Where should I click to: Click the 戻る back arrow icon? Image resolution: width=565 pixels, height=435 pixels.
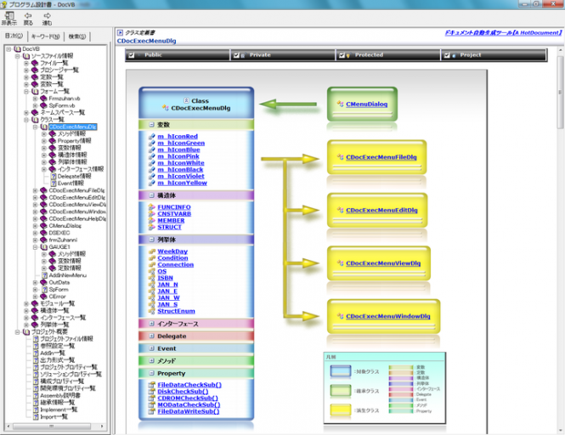tap(30, 16)
